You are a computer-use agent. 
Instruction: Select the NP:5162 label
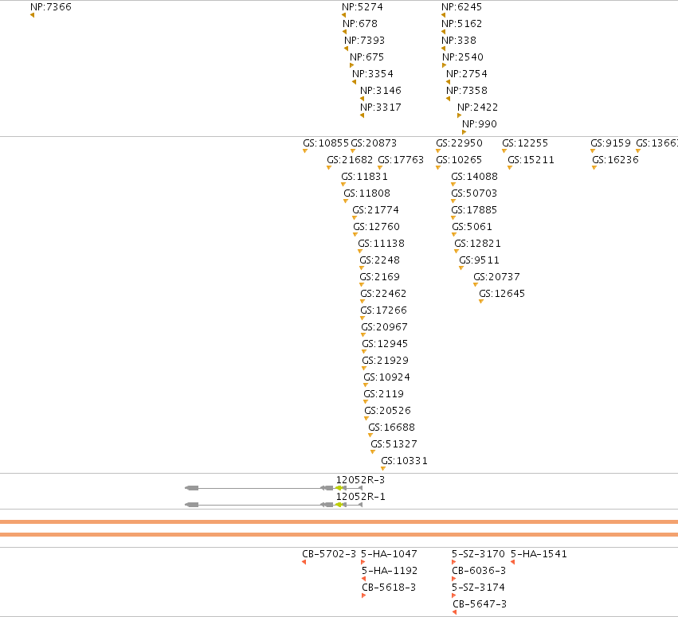[461, 24]
